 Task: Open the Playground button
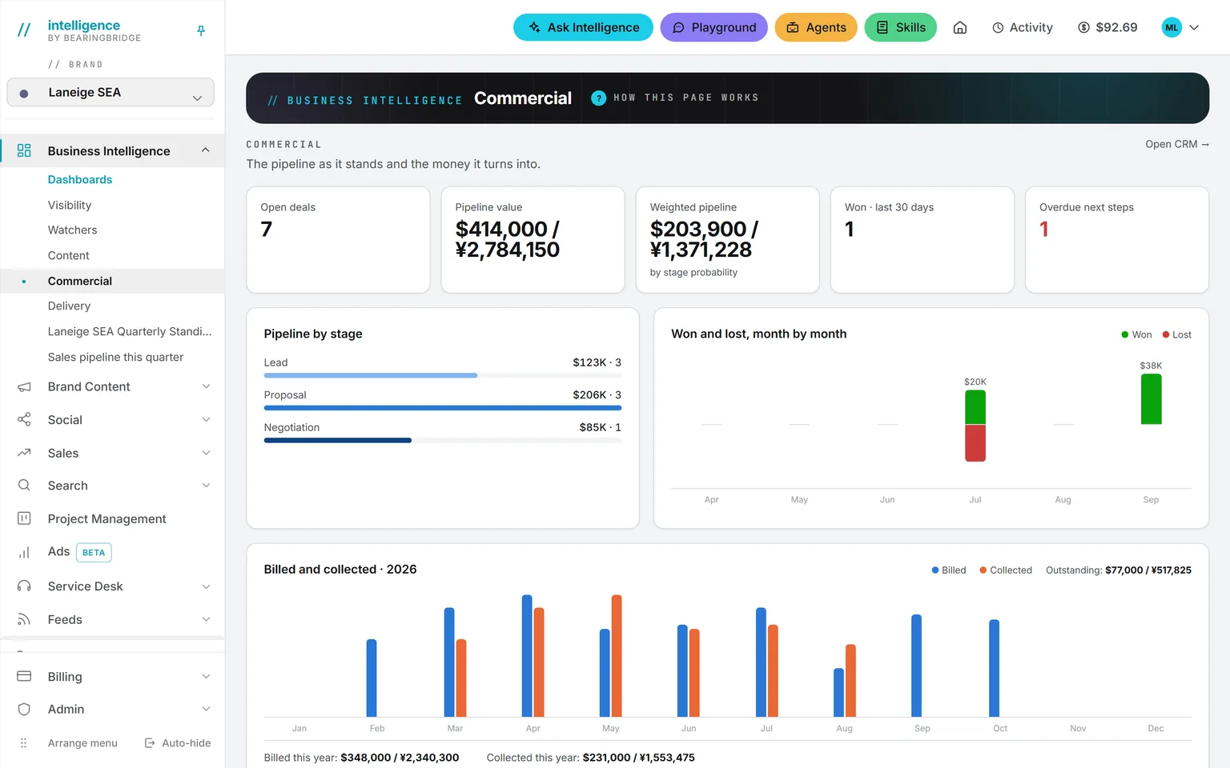[x=713, y=27]
